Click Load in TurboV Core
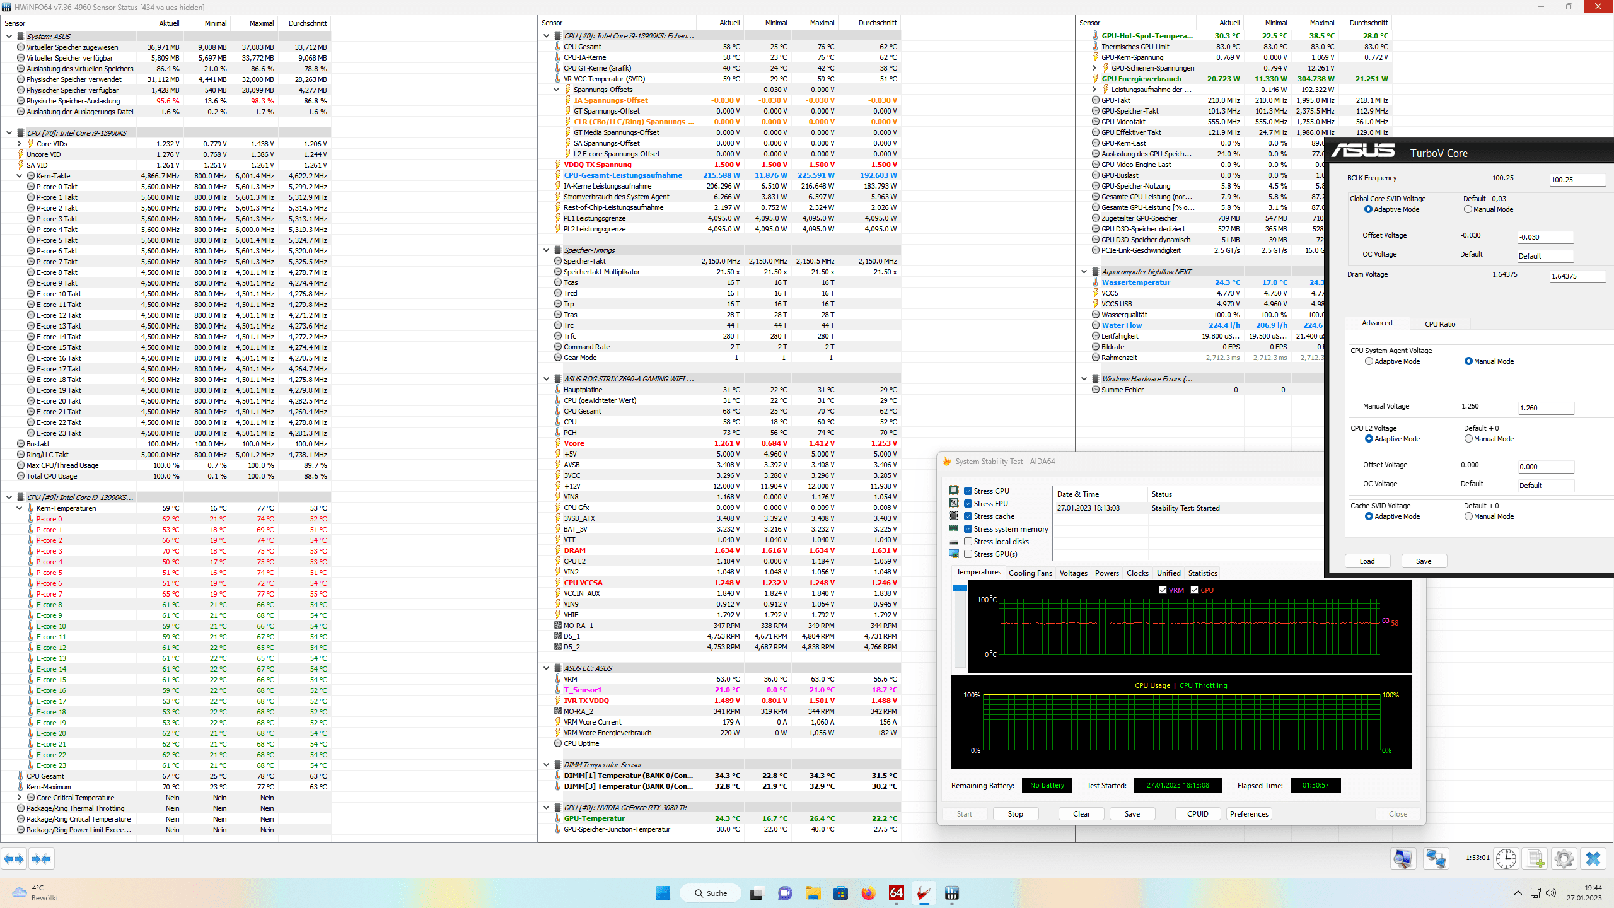The image size is (1614, 908). (1367, 561)
